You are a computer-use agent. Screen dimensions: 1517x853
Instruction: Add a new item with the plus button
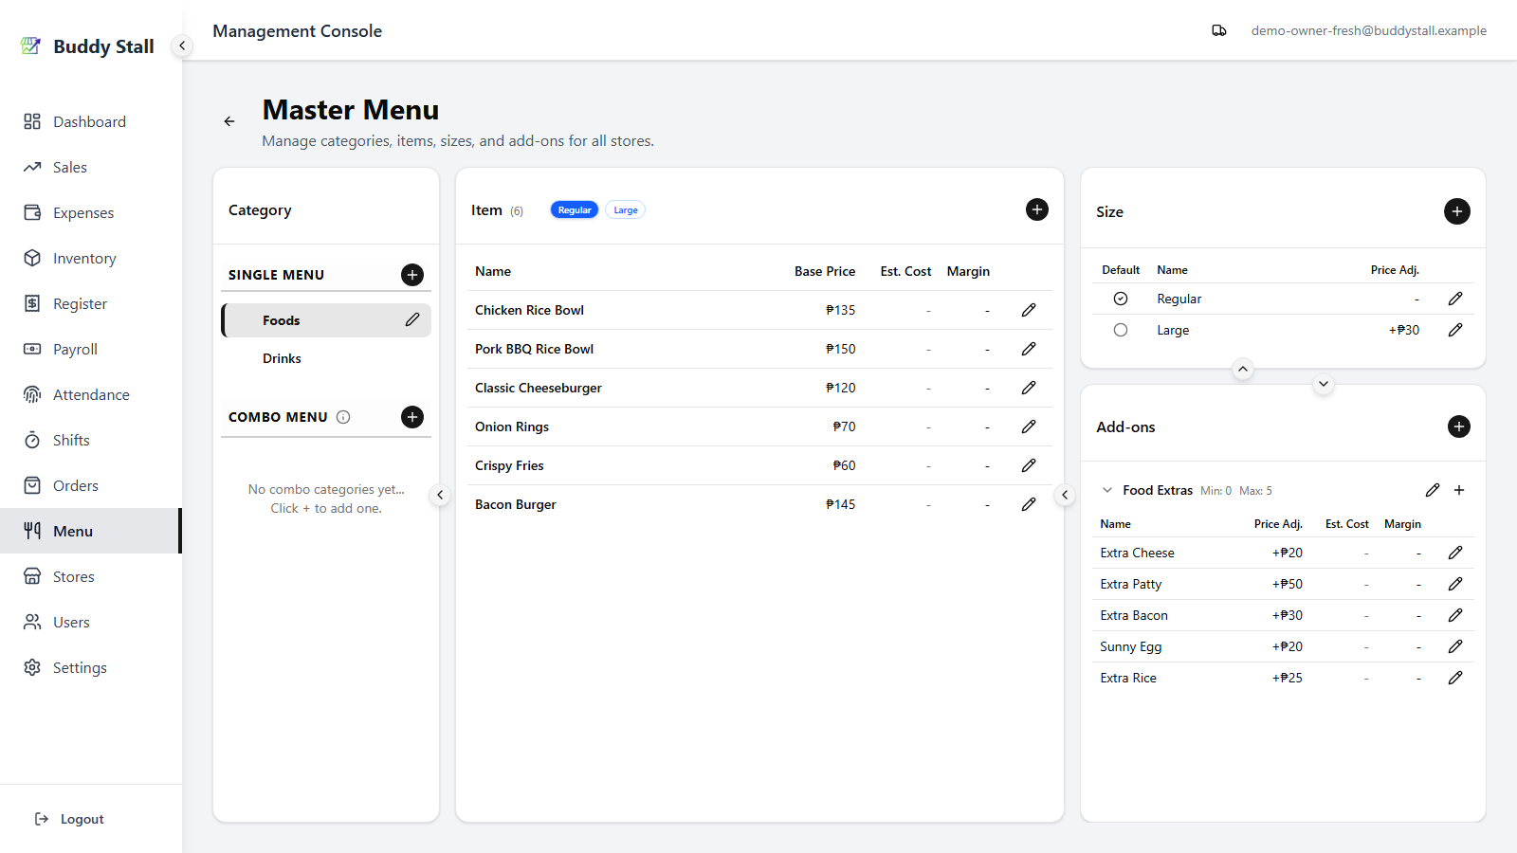1037,209
